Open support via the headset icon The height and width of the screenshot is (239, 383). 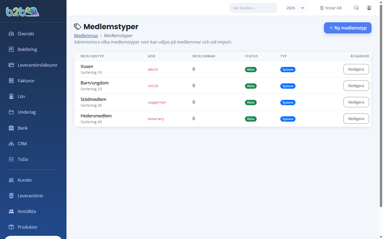(356, 8)
